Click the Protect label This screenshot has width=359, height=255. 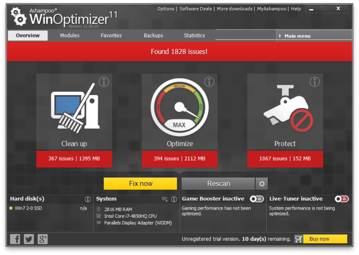tap(285, 144)
